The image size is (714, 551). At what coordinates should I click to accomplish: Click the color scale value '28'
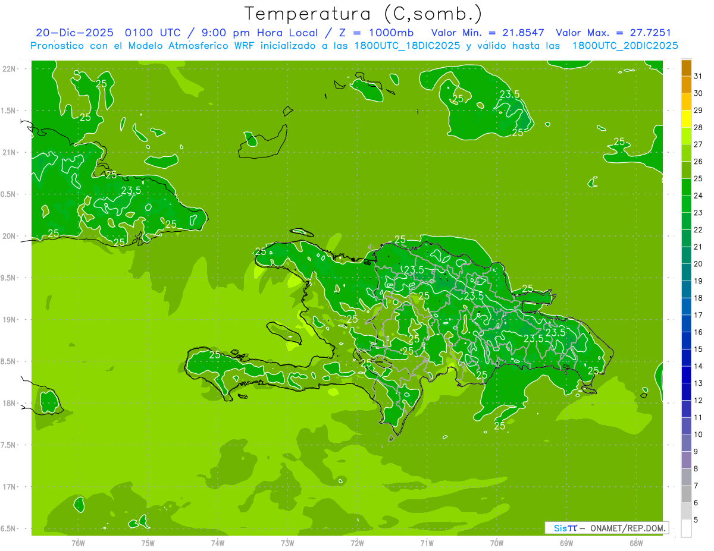(699, 127)
